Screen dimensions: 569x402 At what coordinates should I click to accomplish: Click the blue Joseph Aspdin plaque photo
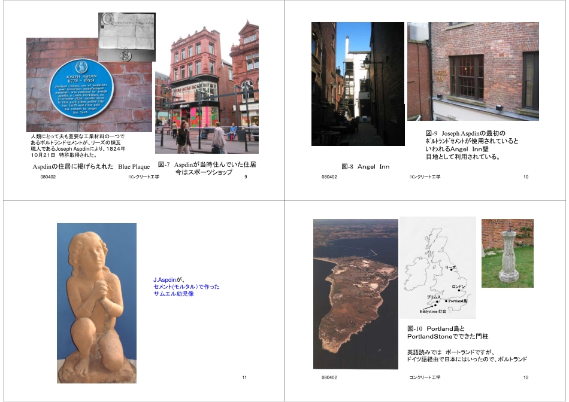[x=89, y=85]
